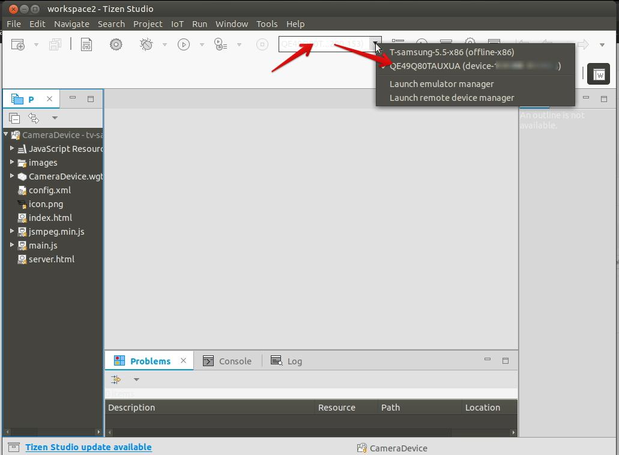Expand the CameraDevice.wgt package
This screenshot has width=619, height=455.
[x=12, y=176]
